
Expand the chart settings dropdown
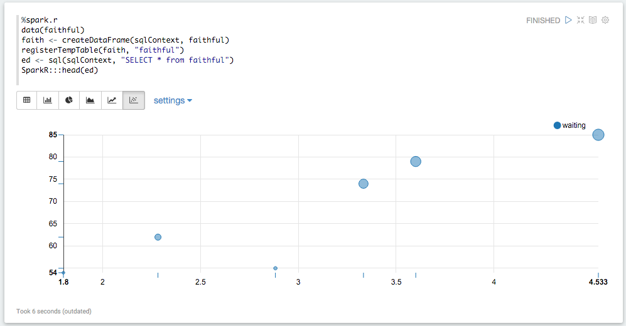(x=173, y=100)
